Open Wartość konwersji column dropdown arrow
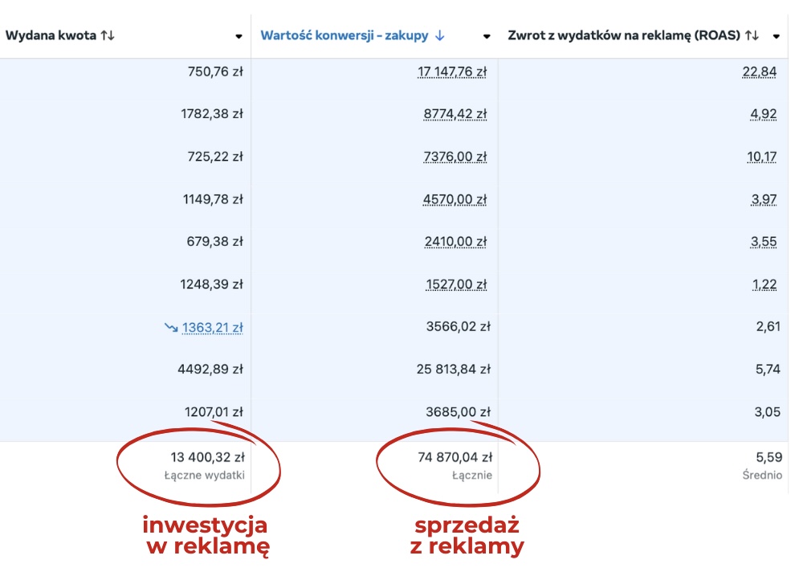Image resolution: width=791 pixels, height=572 pixels. click(487, 36)
